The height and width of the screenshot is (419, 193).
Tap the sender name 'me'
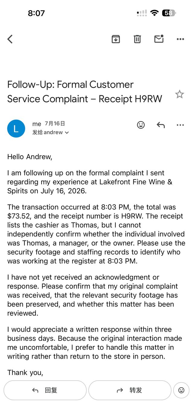(x=37, y=124)
